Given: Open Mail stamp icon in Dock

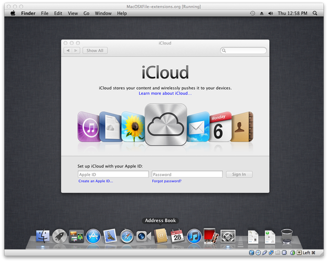Looking at the screenshot, I should click(110, 236).
